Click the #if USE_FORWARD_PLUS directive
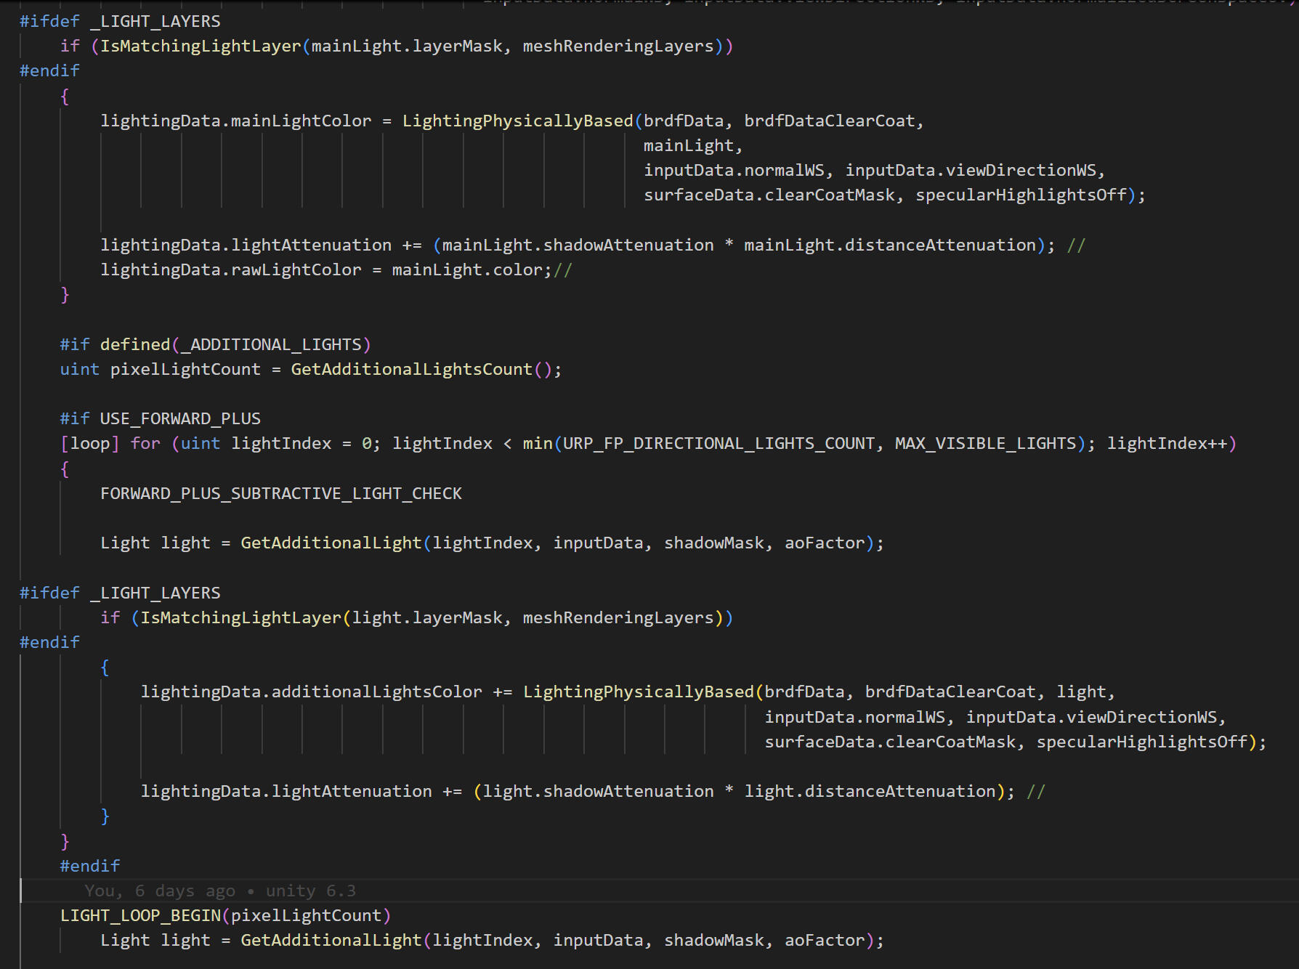The width and height of the screenshot is (1299, 969). (x=160, y=418)
